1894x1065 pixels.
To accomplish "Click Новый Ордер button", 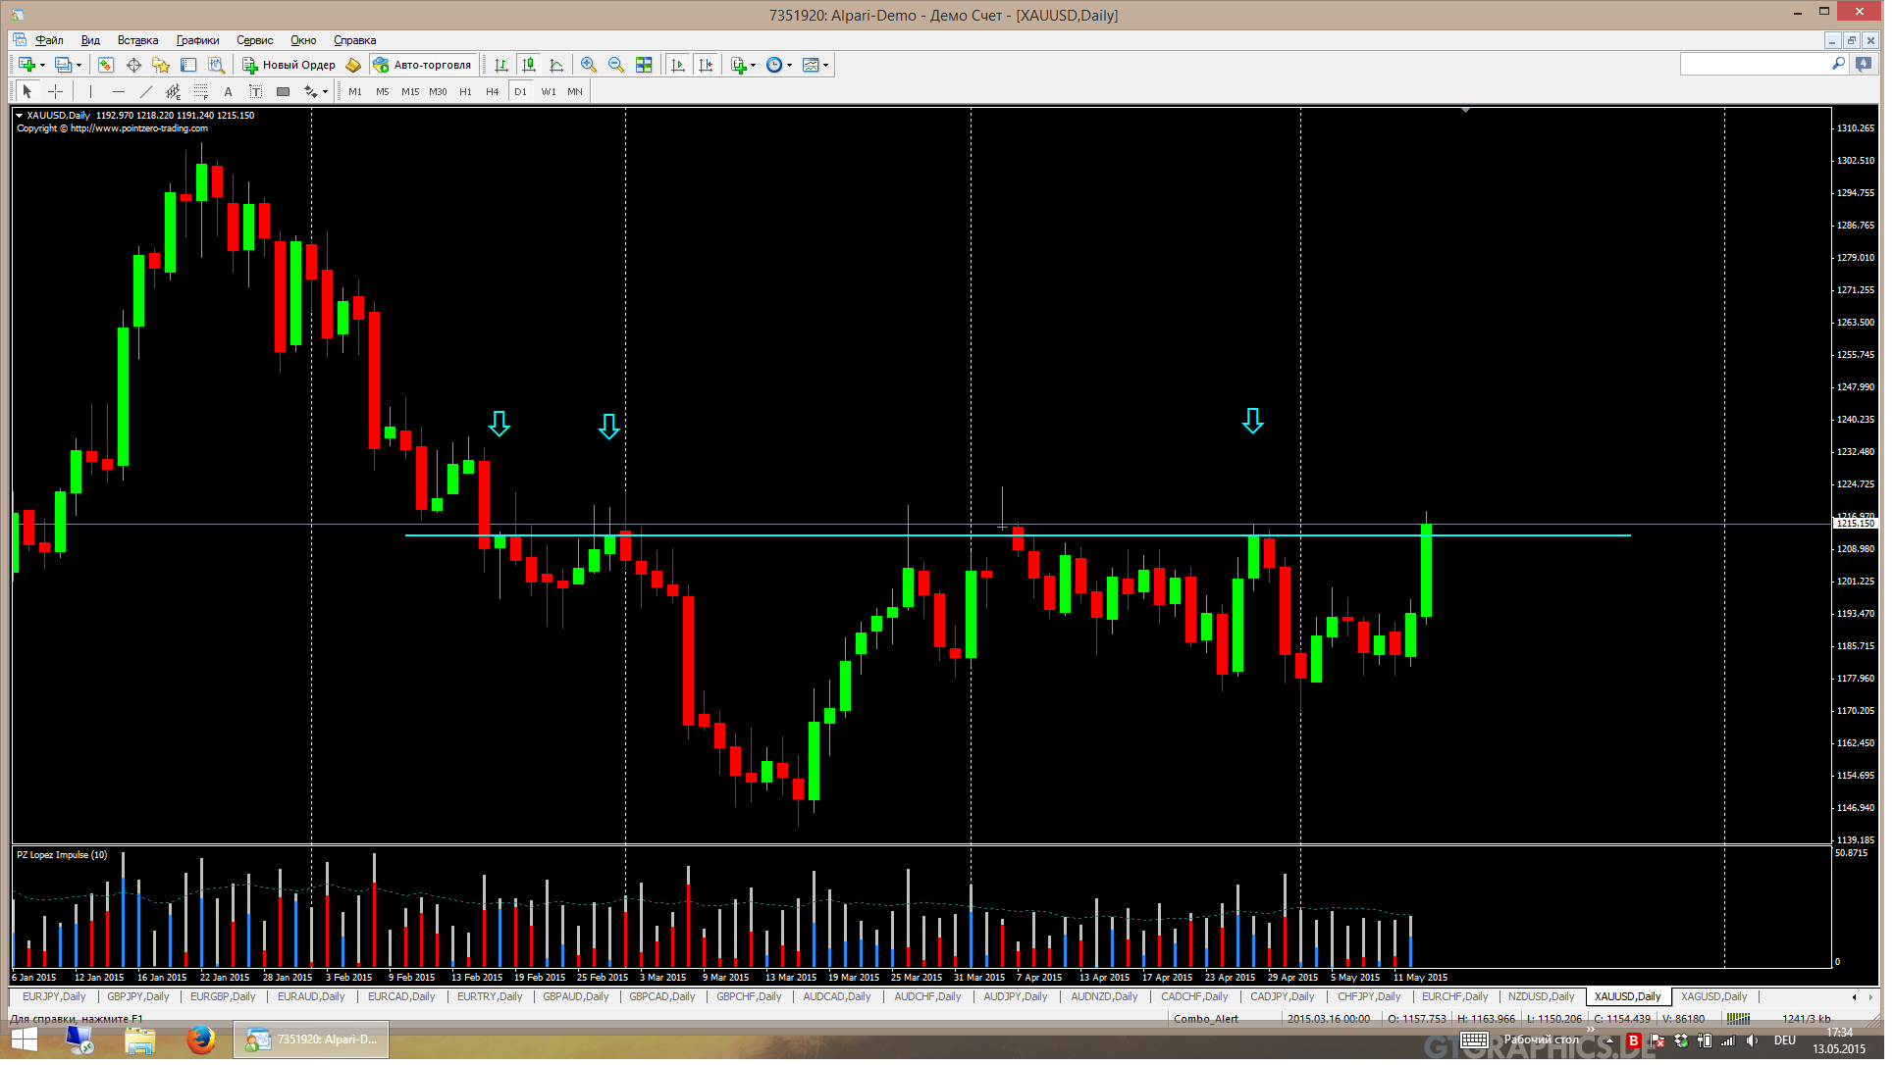I will tap(289, 65).
